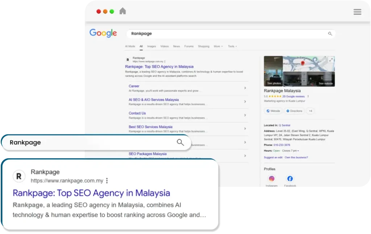This screenshot has width=371, height=234.
Task: Open the three-dot menu beside rankpage.com.my URL in card
Action: [107, 180]
